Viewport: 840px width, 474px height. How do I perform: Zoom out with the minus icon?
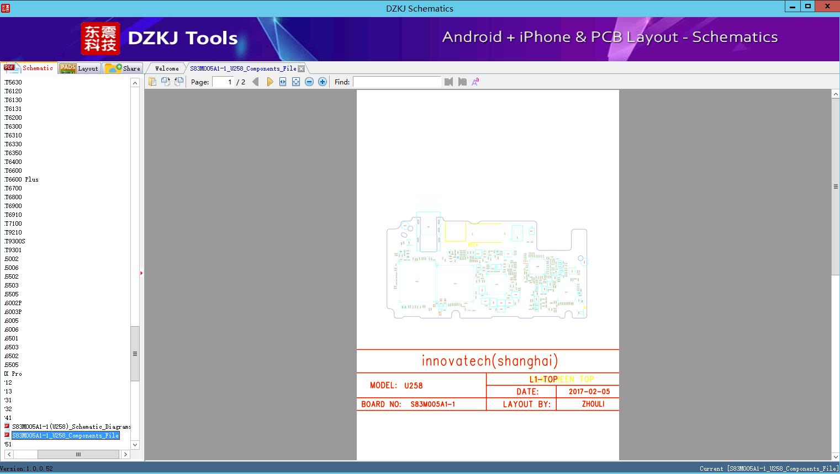point(309,82)
